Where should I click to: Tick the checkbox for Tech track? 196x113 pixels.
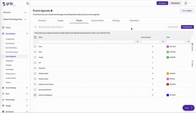[35, 46]
